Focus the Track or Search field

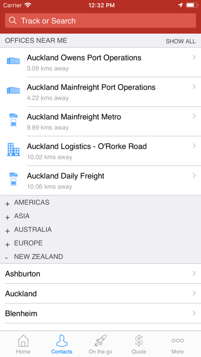tap(100, 21)
